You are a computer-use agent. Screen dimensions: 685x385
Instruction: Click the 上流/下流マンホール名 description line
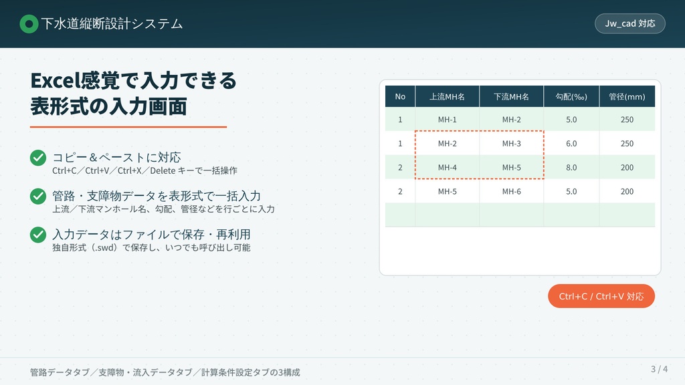pos(163,209)
